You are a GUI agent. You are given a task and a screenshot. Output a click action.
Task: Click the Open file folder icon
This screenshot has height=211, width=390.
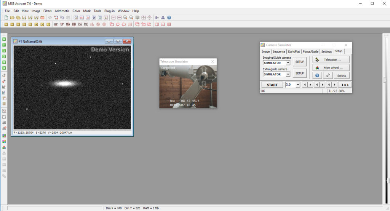tap(12, 18)
